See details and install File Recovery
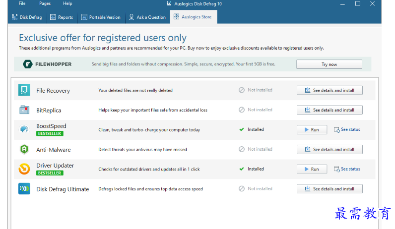This screenshot has width=395, height=229. coord(329,90)
